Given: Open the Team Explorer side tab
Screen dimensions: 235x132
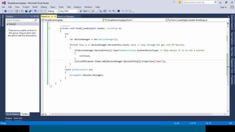Looking at the screenshot, I should pyautogui.click(x=232, y=38).
